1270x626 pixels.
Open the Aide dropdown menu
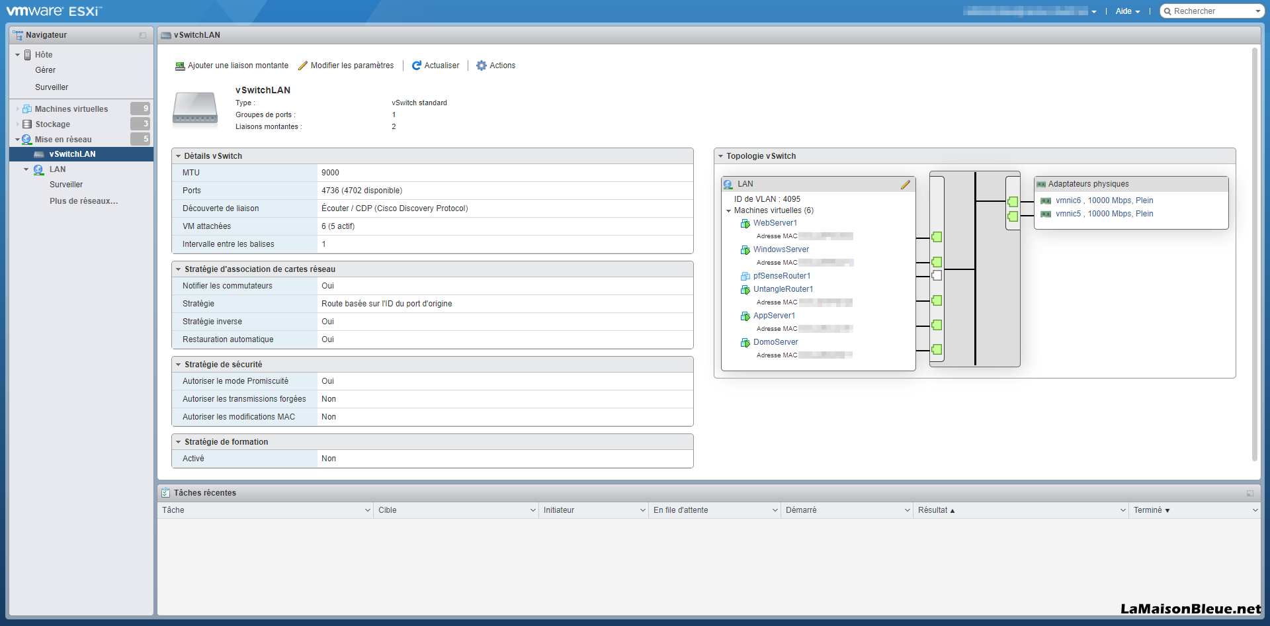pos(1127,11)
